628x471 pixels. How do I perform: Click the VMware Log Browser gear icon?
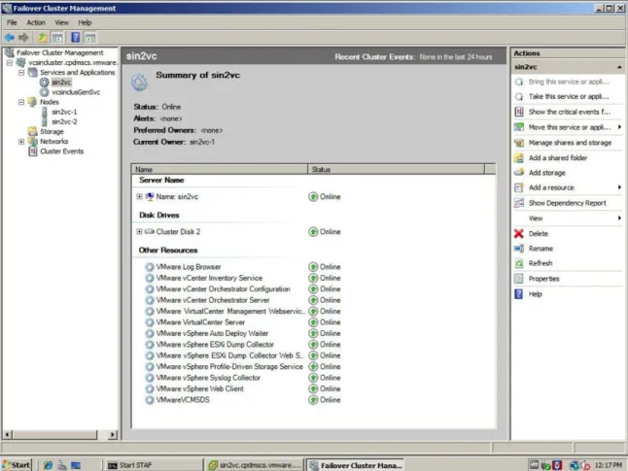(150, 267)
